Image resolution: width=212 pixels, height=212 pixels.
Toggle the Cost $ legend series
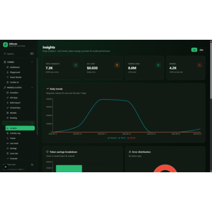tap(131, 138)
